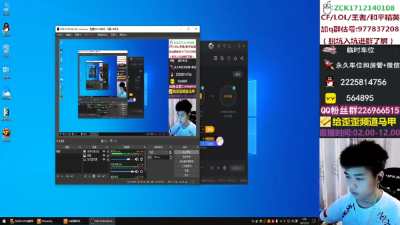Move the scene up in the Scenes dock
The height and width of the screenshot is (225, 400).
tap(67, 176)
